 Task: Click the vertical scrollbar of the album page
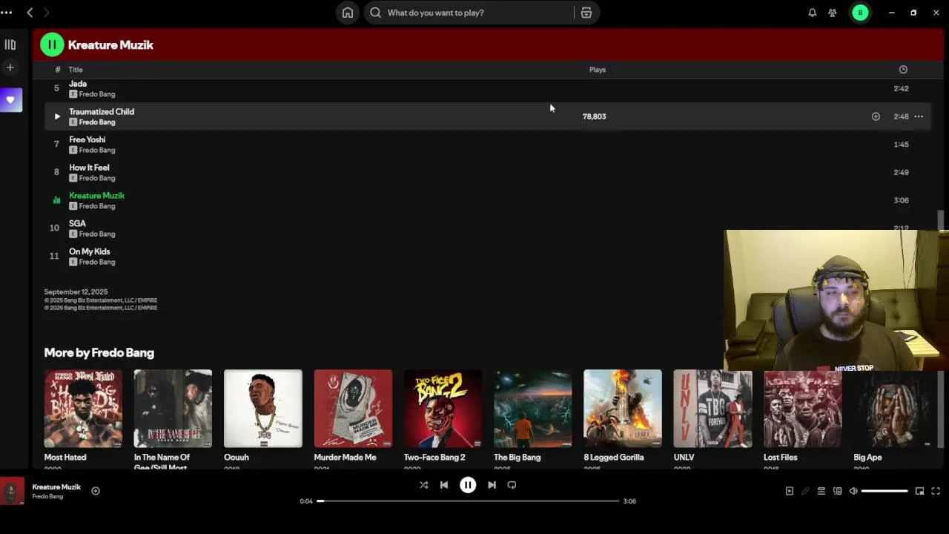coord(942,220)
